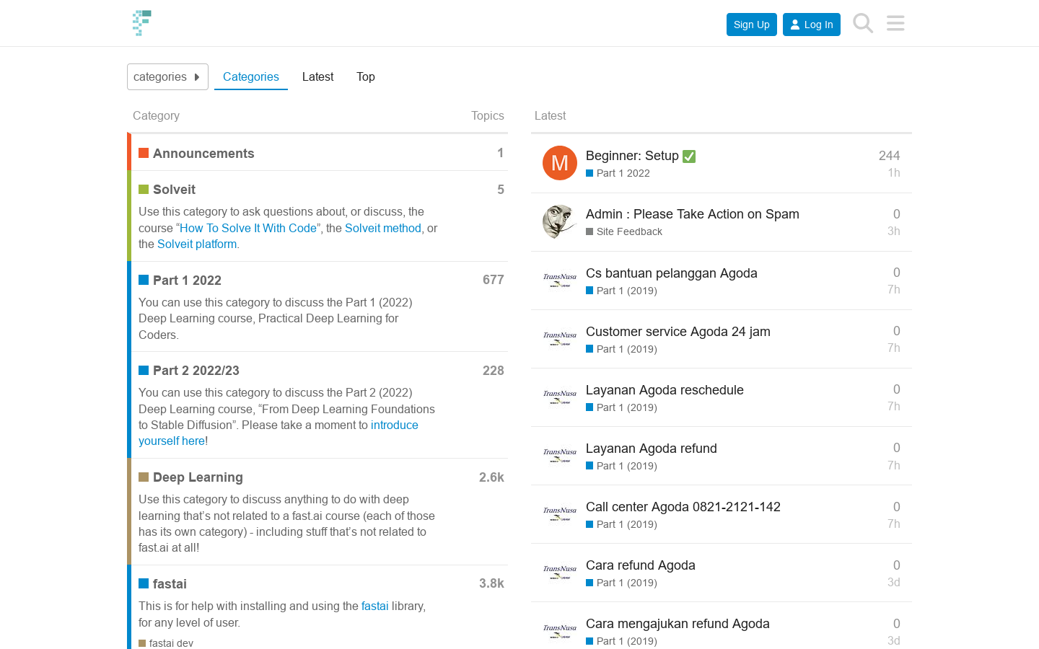Click TransNusa avatar beside 'Customer service Agoda 24 jam'
The image size is (1039, 649).
(x=560, y=338)
